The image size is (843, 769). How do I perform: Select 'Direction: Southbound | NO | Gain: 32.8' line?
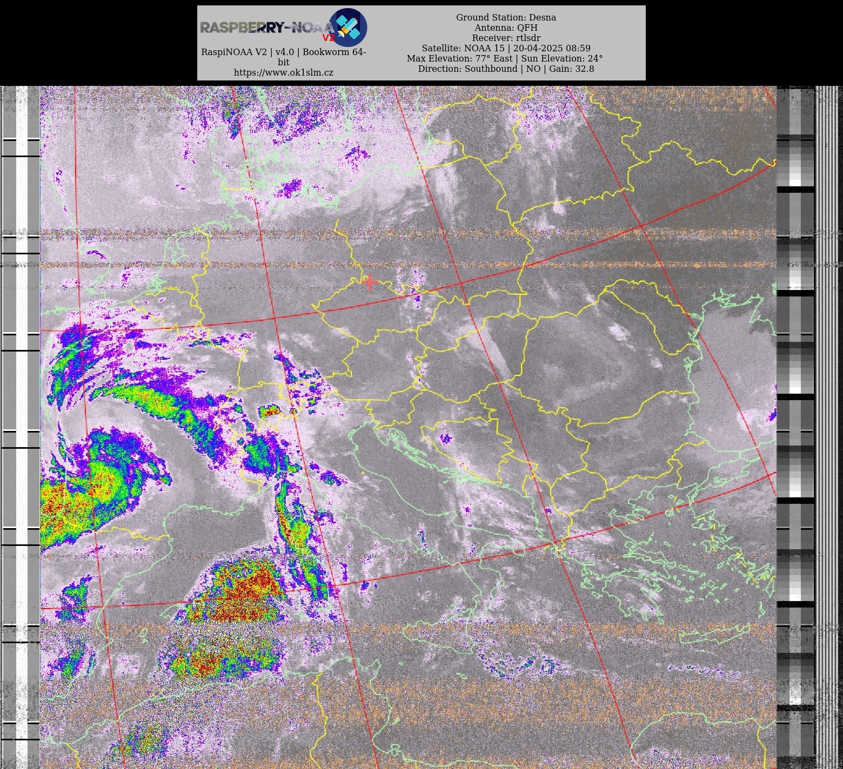(x=506, y=69)
